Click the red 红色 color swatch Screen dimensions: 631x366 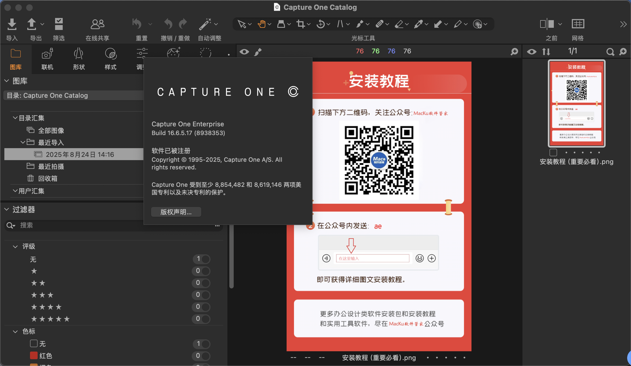click(x=34, y=355)
